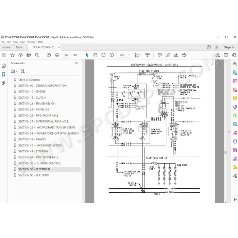This screenshot has width=238, height=238.
Task: Open the Sign document pen icon
Action: click(176, 55)
